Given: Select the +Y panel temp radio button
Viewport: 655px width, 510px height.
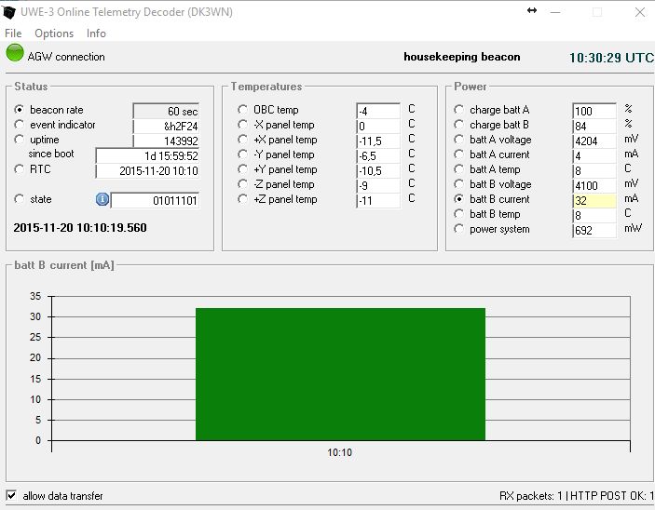Looking at the screenshot, I should click(242, 169).
